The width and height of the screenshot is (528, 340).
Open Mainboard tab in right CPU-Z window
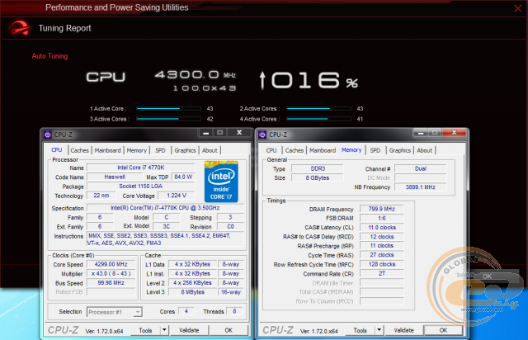tap(323, 150)
